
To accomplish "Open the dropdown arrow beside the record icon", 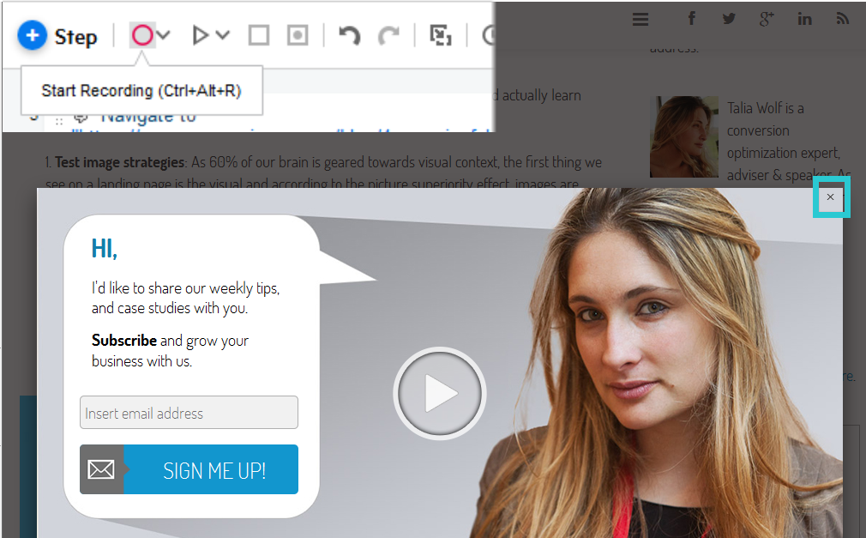I will (164, 35).
